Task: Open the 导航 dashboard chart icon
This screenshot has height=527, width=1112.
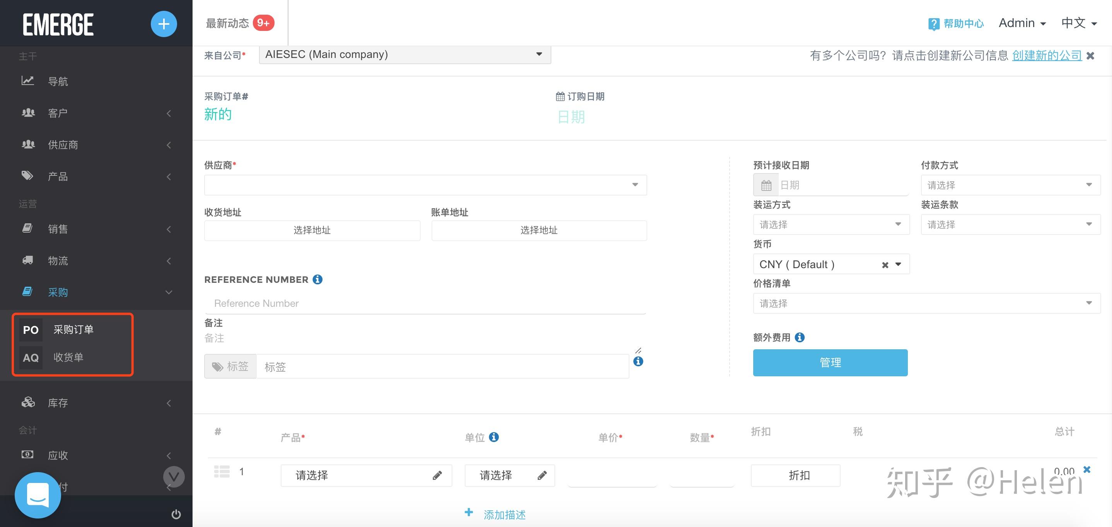Action: [x=27, y=81]
